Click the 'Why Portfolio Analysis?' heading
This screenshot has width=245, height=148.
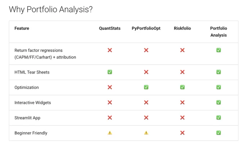(x=51, y=9)
